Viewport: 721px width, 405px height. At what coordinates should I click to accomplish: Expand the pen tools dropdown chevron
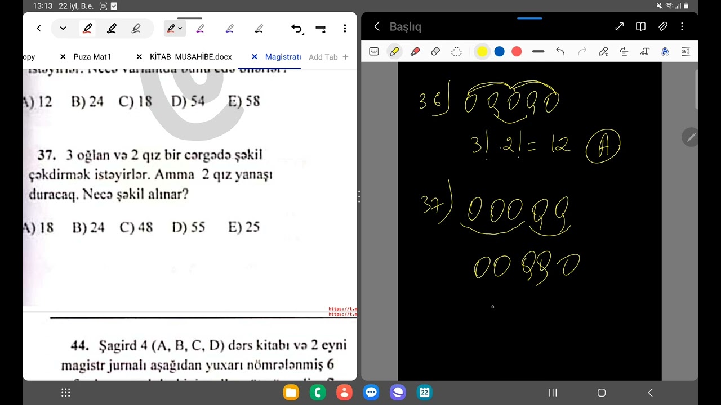63,28
